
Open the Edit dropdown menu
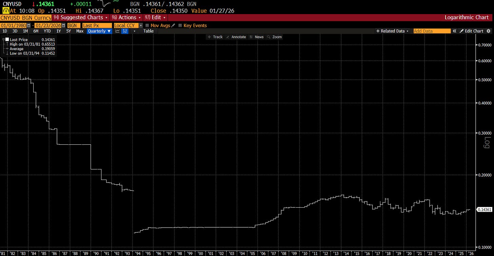(155, 17)
